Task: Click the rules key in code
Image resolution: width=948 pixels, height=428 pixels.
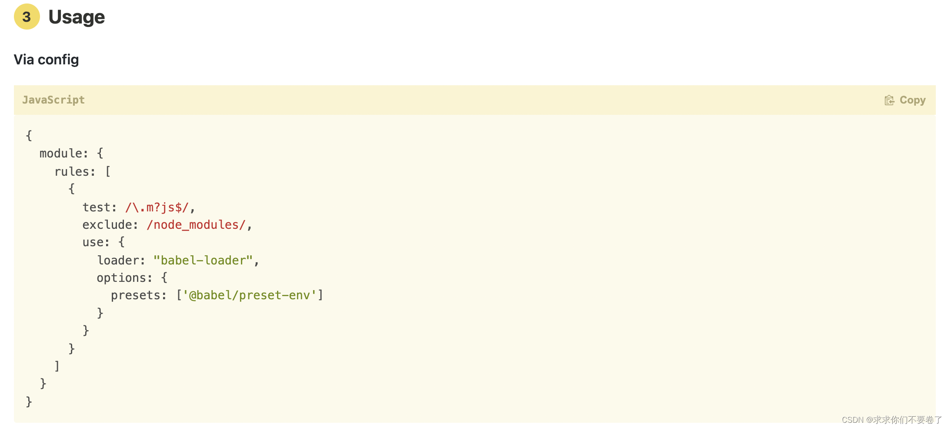Action: [x=71, y=171]
